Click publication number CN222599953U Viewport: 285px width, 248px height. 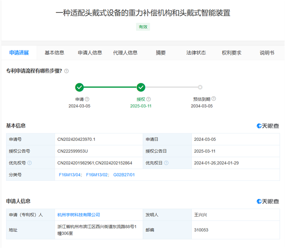coord(73,151)
